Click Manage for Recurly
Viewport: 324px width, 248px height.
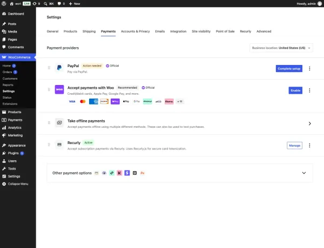pos(294,146)
